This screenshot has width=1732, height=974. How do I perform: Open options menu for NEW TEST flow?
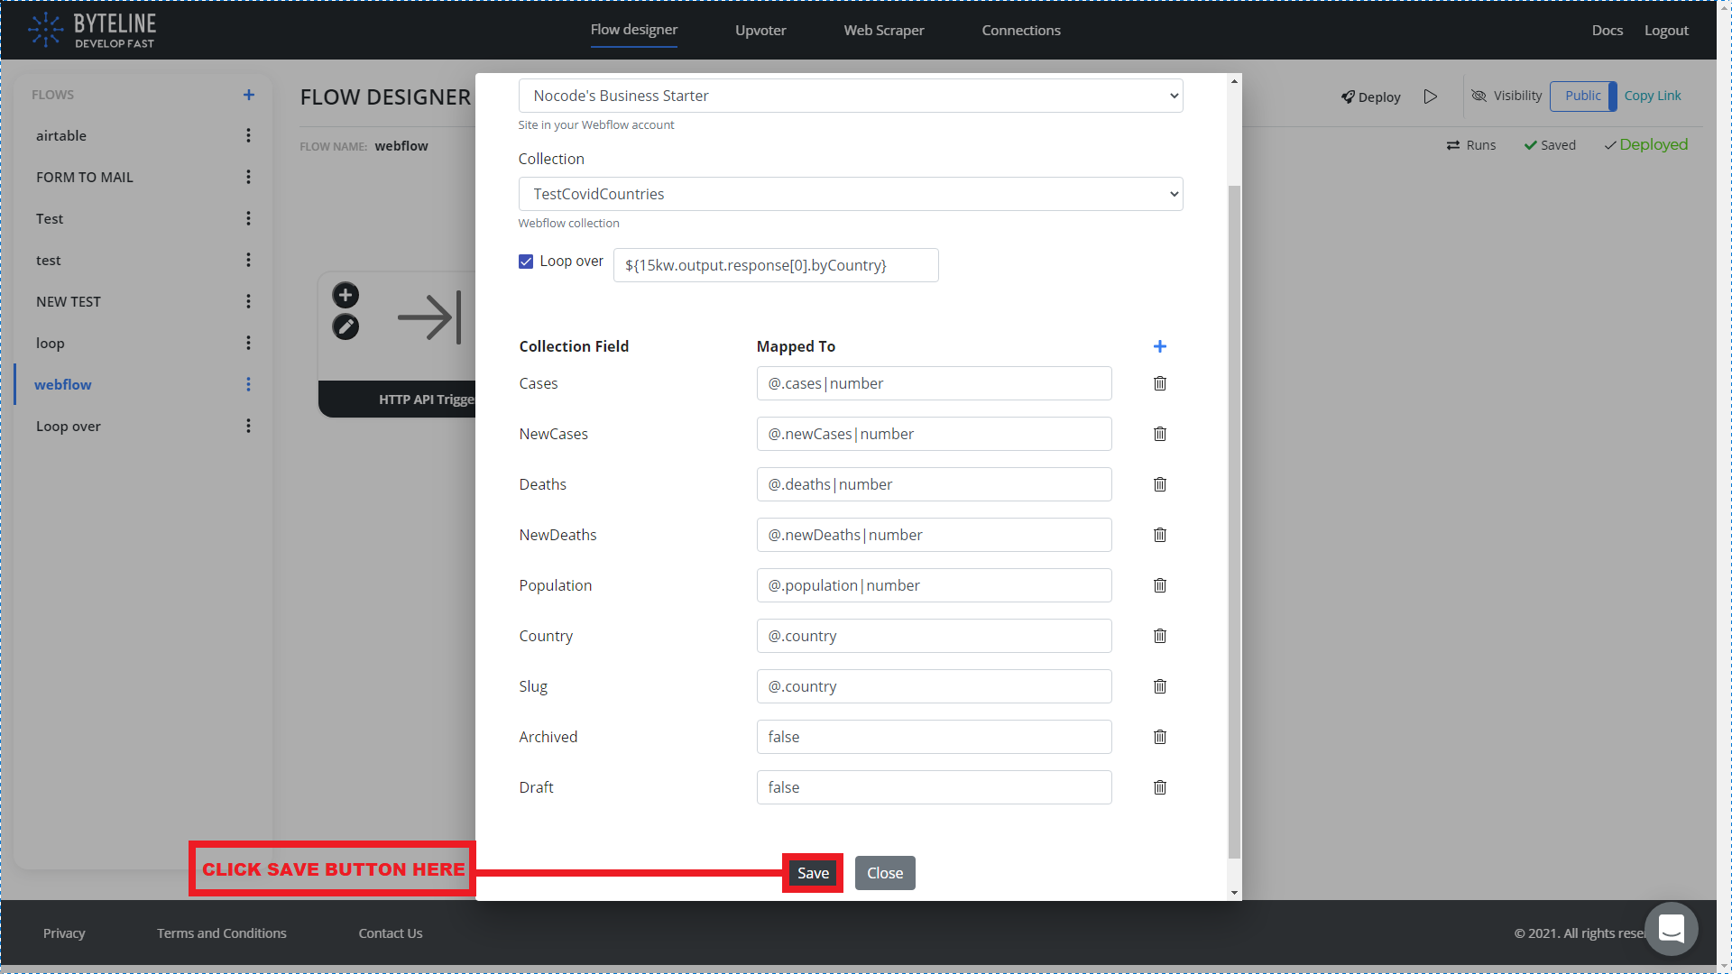coord(248,301)
